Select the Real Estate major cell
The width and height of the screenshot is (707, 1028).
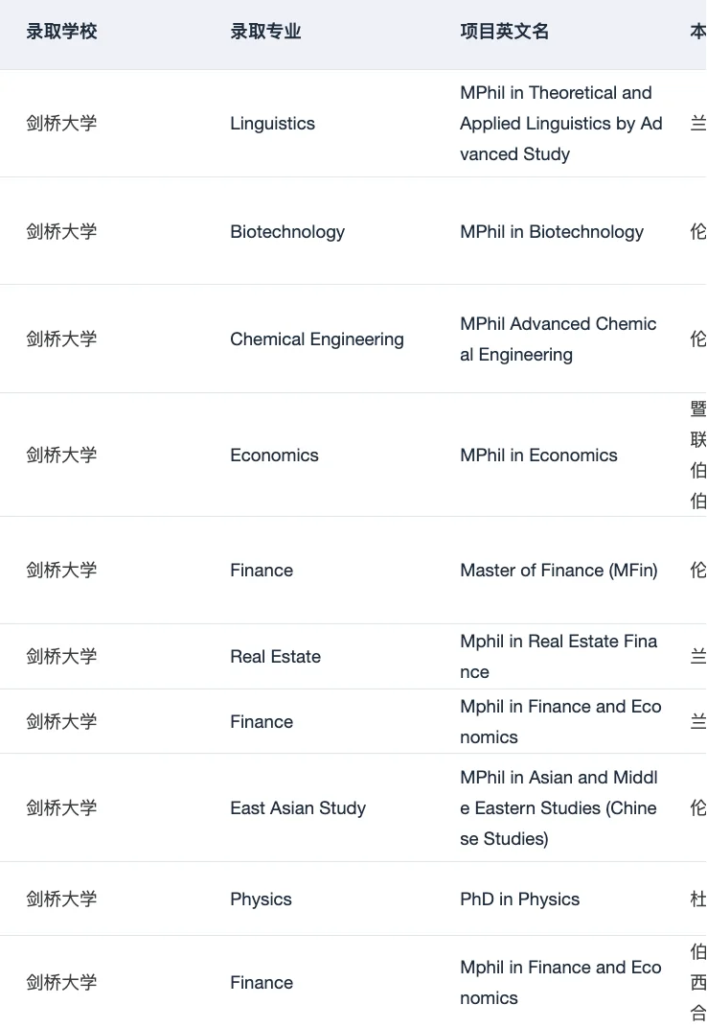(276, 656)
